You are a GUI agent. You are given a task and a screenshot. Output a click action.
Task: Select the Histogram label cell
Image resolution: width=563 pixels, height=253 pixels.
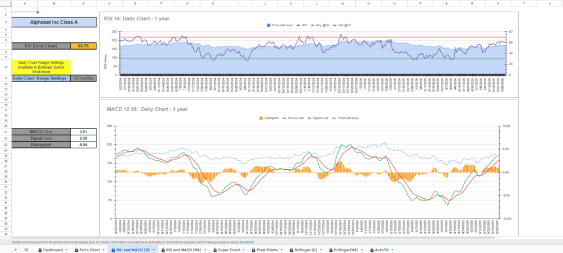pos(41,145)
